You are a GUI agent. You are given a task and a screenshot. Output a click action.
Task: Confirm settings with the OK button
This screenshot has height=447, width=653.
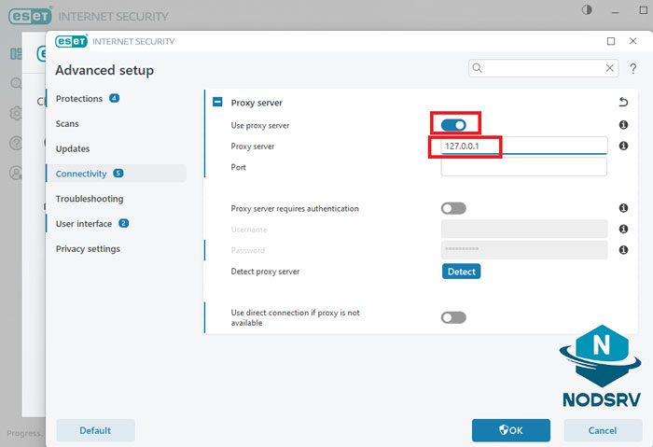point(510,430)
